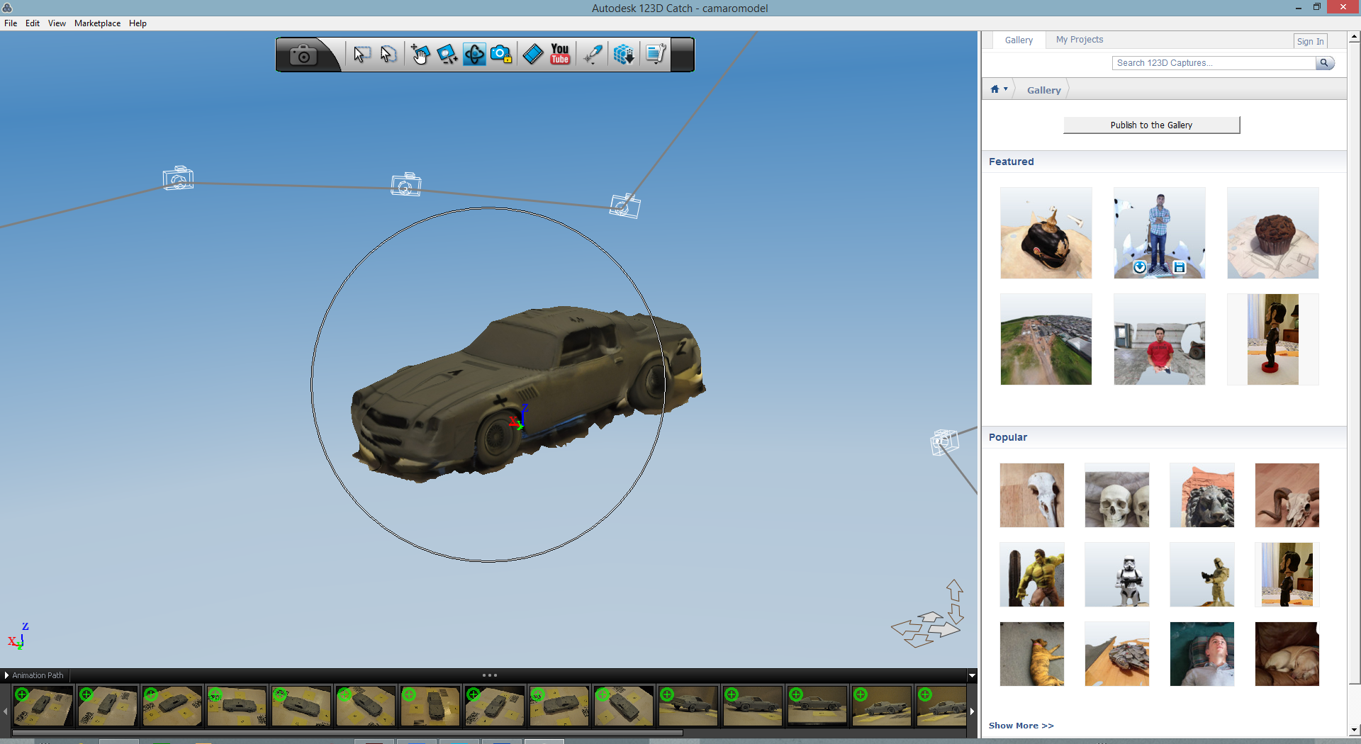
Task: Click the photo strip horizontal scrollbar
Action: pos(347,733)
